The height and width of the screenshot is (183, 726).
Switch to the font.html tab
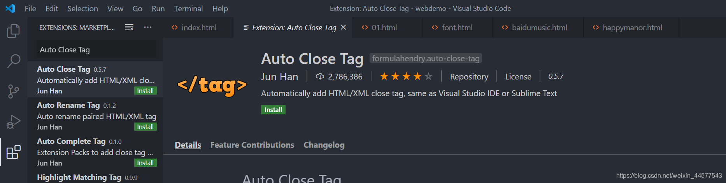tap(458, 28)
